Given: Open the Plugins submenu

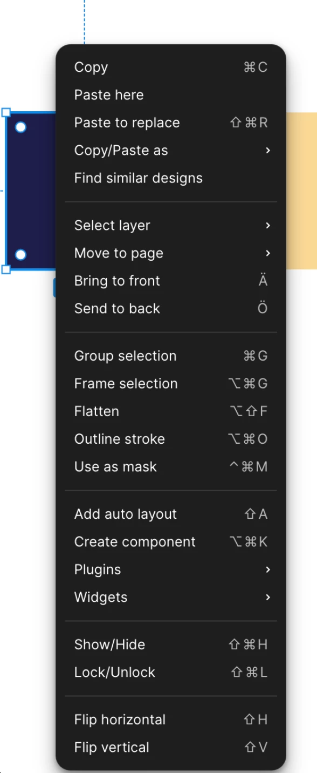Looking at the screenshot, I should [x=171, y=570].
